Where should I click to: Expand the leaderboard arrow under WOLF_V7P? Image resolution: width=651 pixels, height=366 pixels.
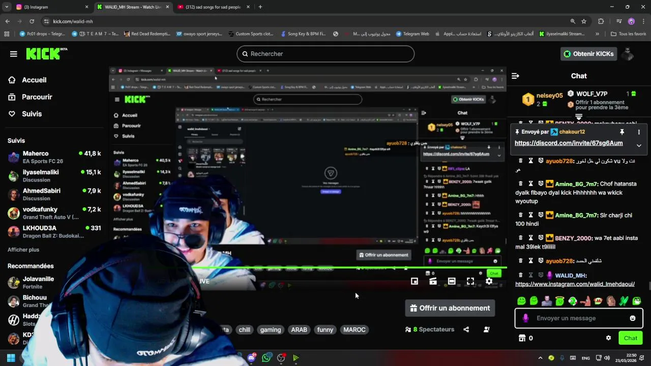click(579, 117)
